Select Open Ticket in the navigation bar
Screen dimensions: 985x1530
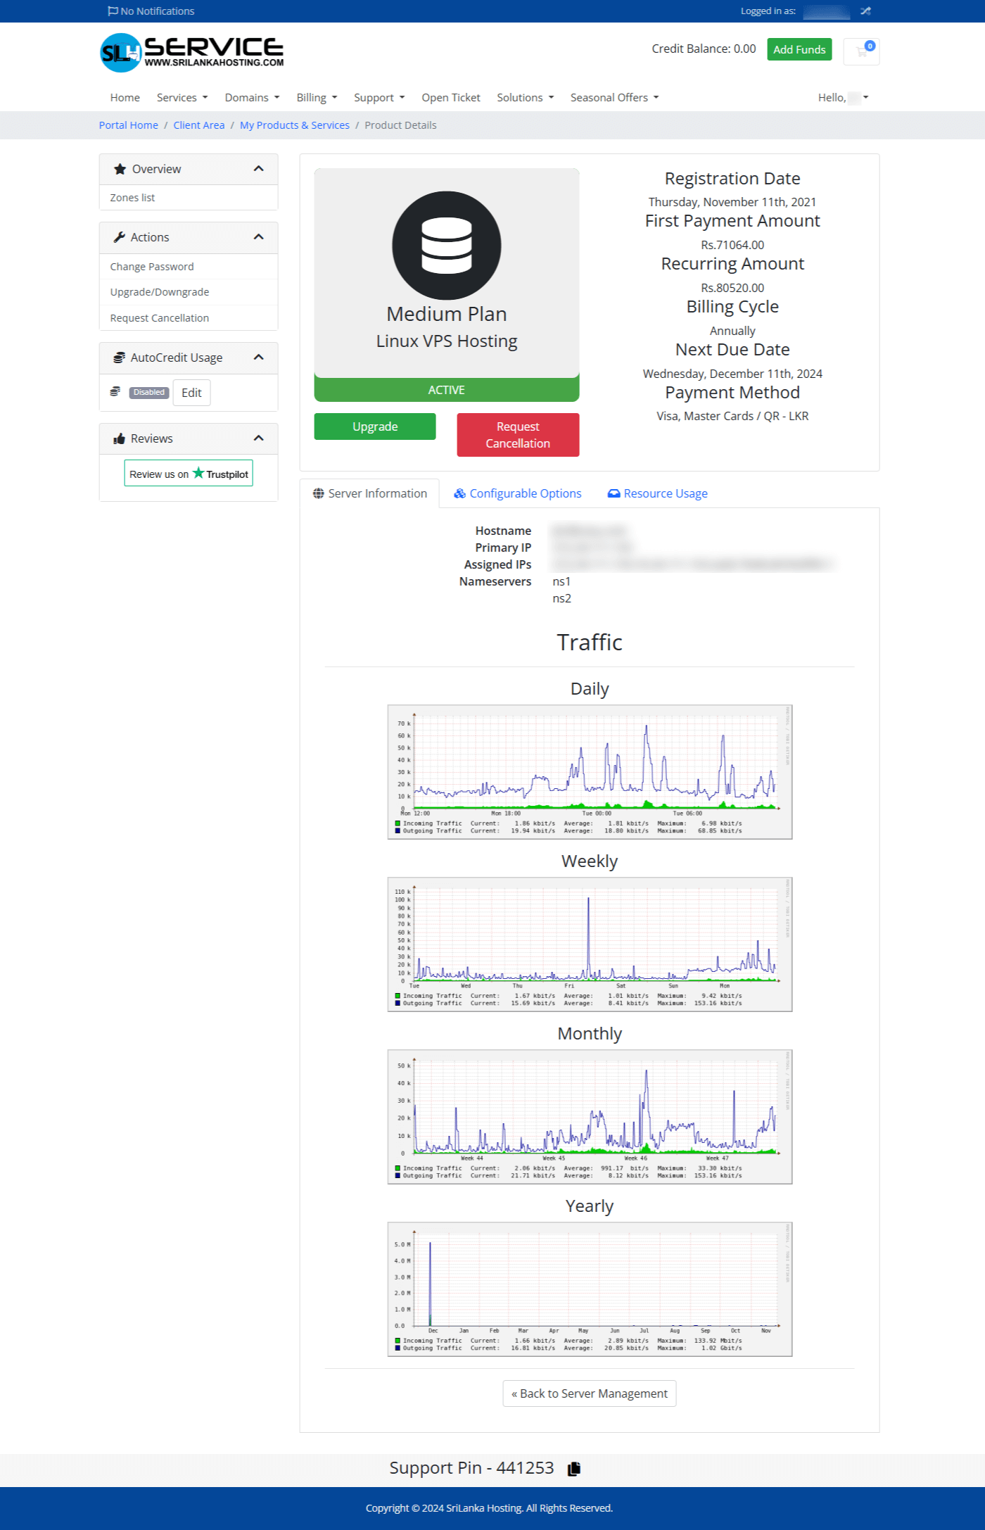tap(451, 97)
